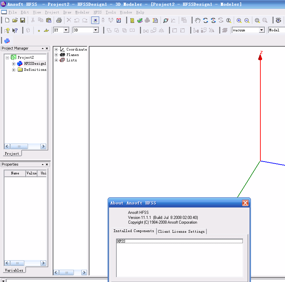285x282 pixels.
Task: Switch to Client License Settings tab
Action: click(x=181, y=231)
